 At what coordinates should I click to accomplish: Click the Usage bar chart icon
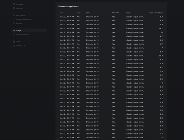click(14, 30)
